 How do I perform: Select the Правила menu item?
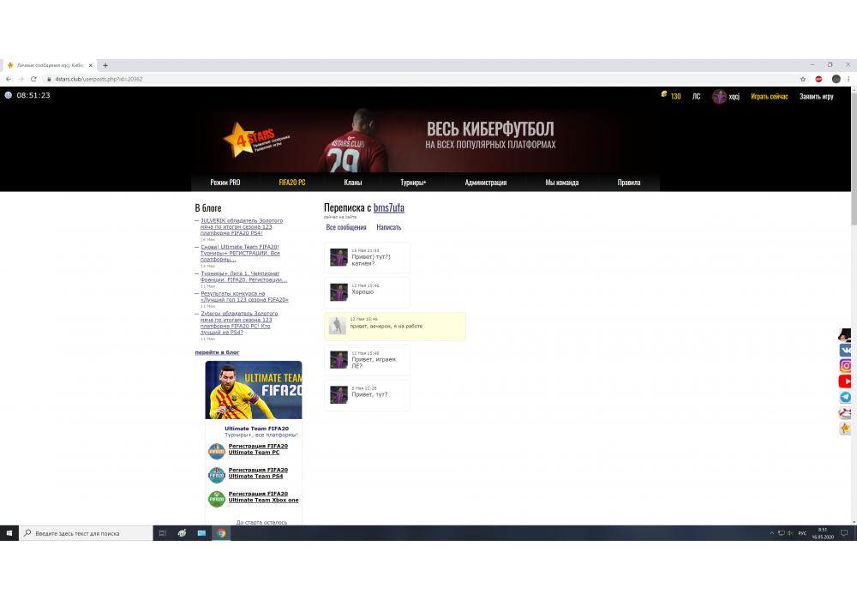pyautogui.click(x=628, y=183)
